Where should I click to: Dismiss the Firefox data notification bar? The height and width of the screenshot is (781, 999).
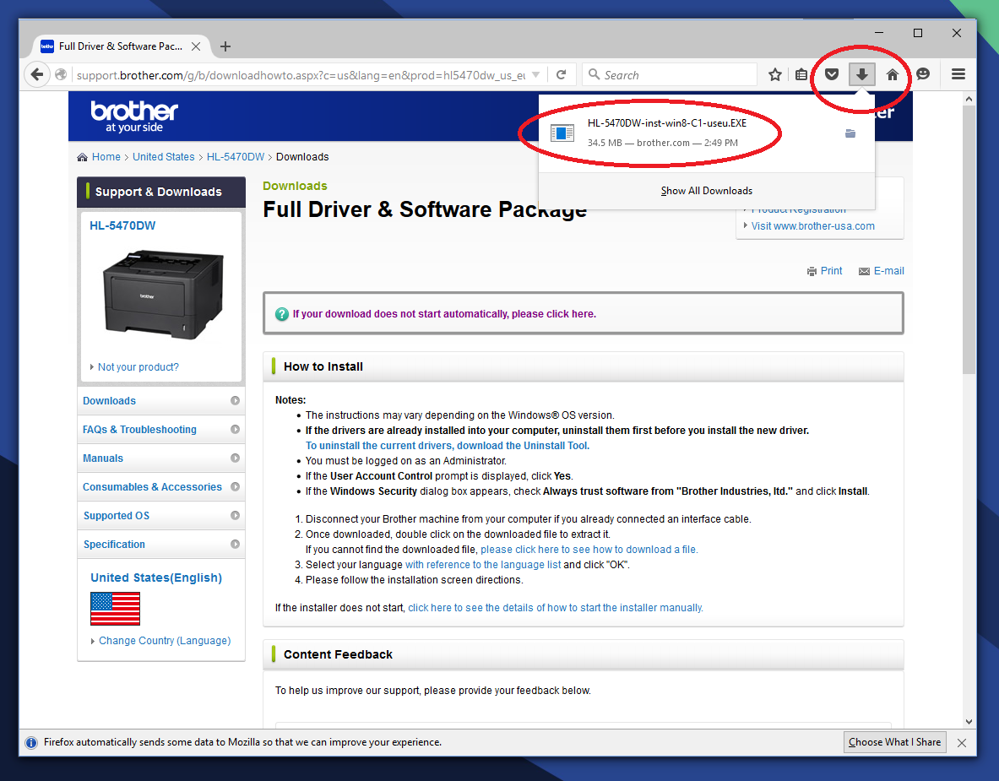tap(962, 743)
